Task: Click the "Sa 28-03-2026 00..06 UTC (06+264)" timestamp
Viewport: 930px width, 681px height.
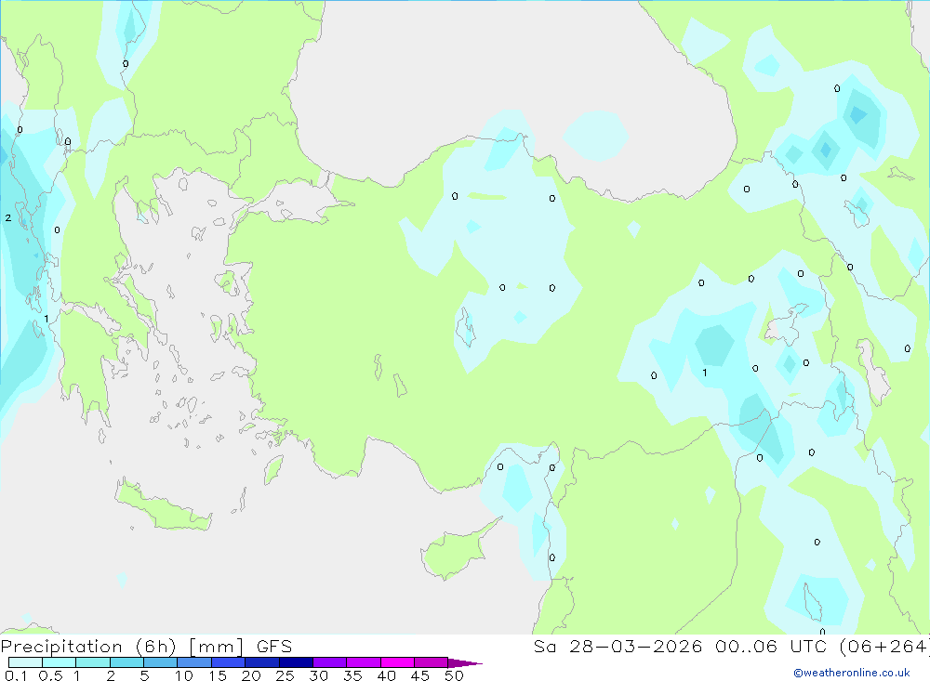Action: point(731,646)
